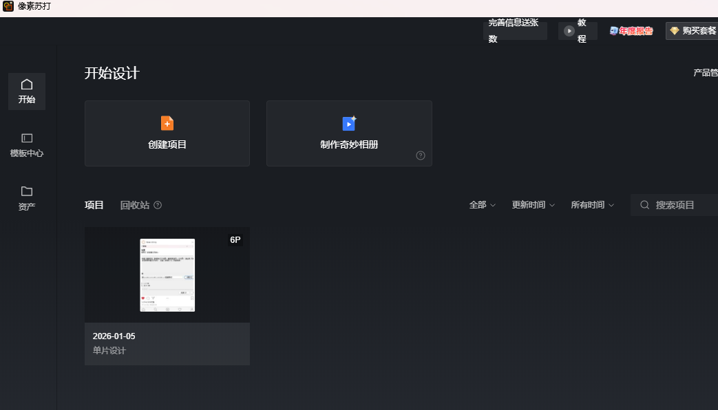718x410 pixels.
Task: Open the 更新时间 sort dropdown
Action: [533, 205]
